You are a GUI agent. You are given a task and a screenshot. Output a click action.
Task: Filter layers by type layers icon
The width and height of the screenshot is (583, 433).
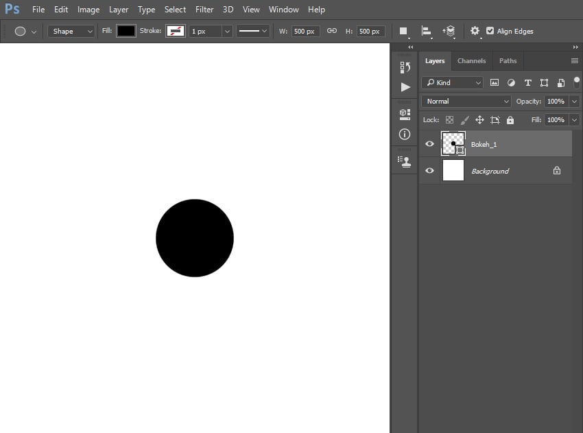click(x=527, y=82)
